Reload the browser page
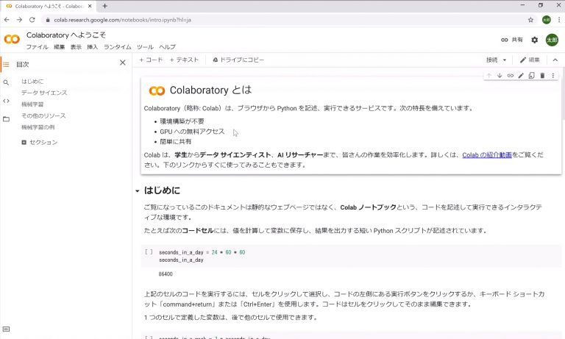The width and height of the screenshot is (565, 339). click(32, 20)
